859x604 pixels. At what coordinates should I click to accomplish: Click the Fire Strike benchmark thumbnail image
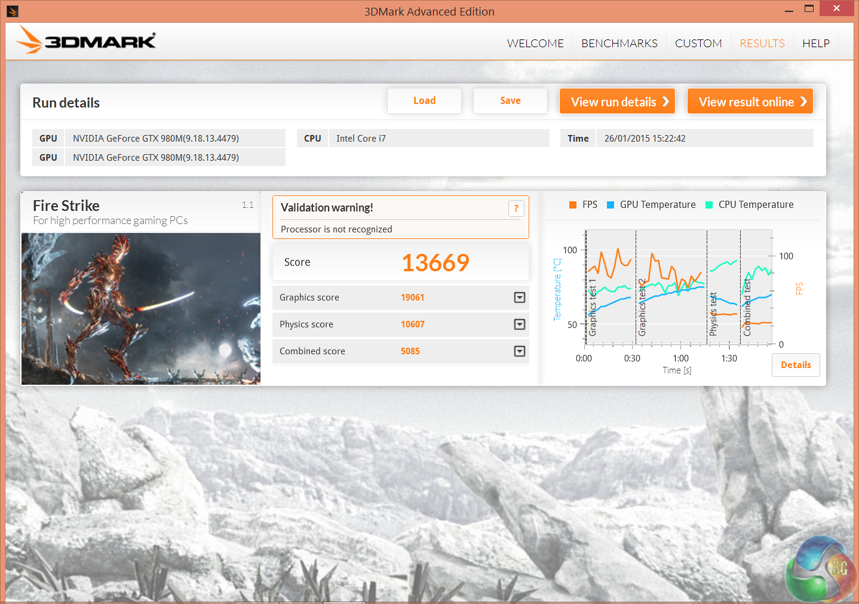[141, 308]
